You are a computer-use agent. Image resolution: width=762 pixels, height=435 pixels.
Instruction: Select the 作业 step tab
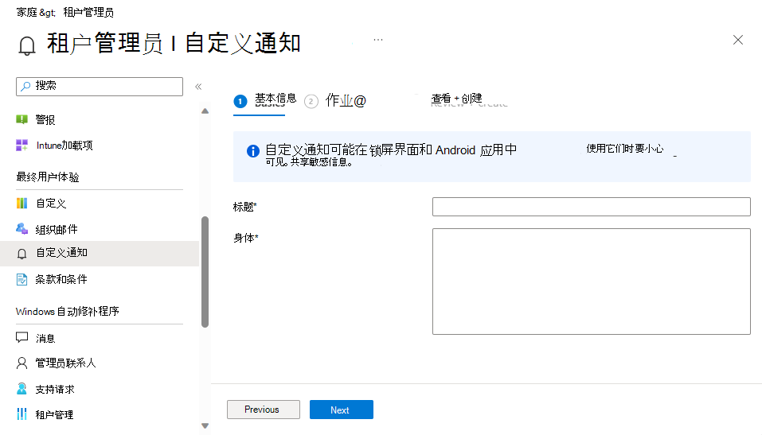pyautogui.click(x=346, y=100)
